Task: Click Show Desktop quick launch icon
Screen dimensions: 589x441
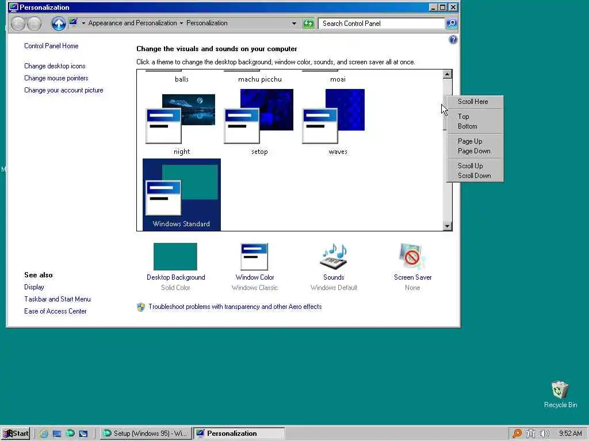Action: click(x=57, y=434)
